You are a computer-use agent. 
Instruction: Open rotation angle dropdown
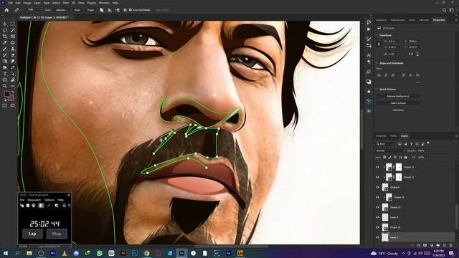click(x=399, y=54)
